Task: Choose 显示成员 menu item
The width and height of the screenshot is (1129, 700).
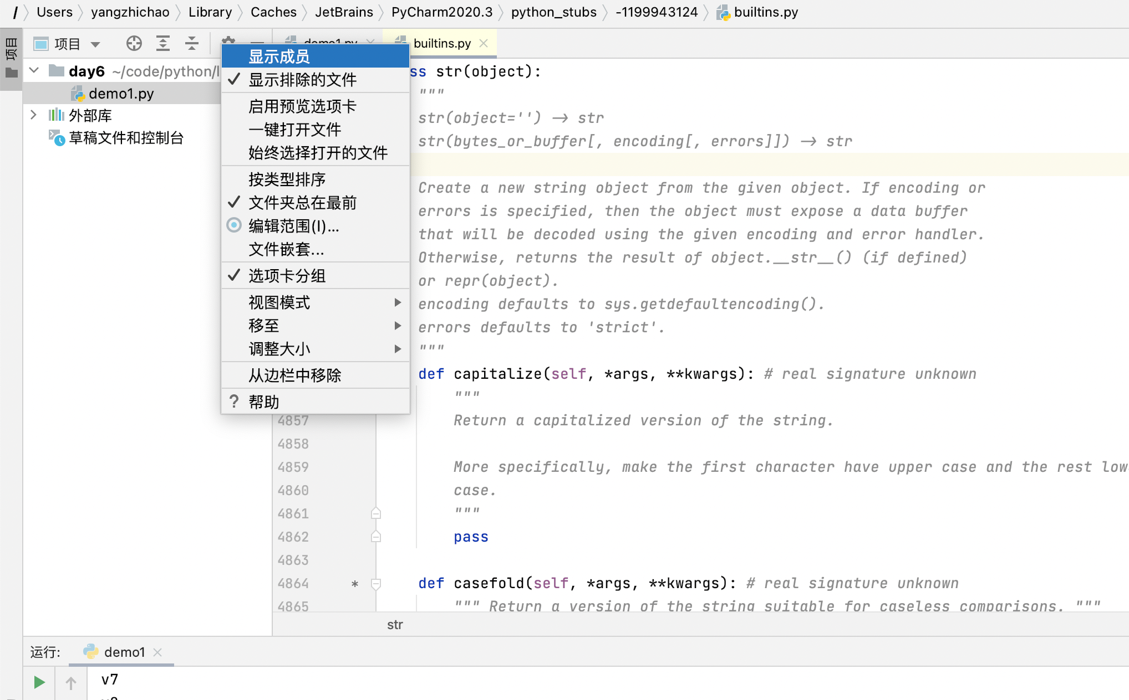Action: 316,56
